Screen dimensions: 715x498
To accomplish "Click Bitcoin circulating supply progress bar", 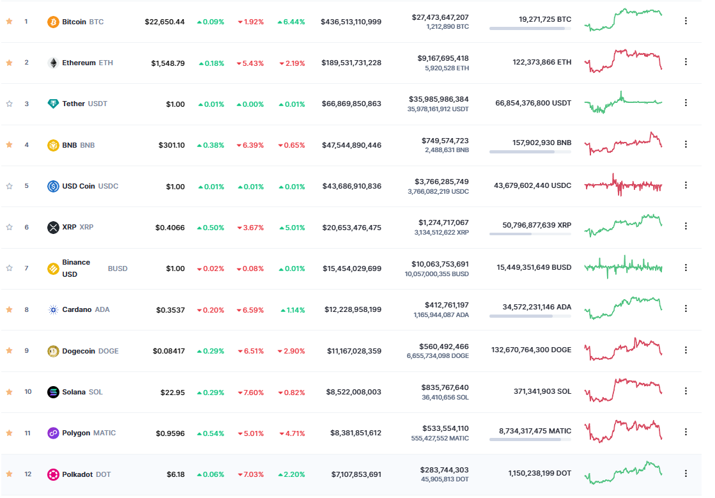I will pyautogui.click(x=530, y=29).
